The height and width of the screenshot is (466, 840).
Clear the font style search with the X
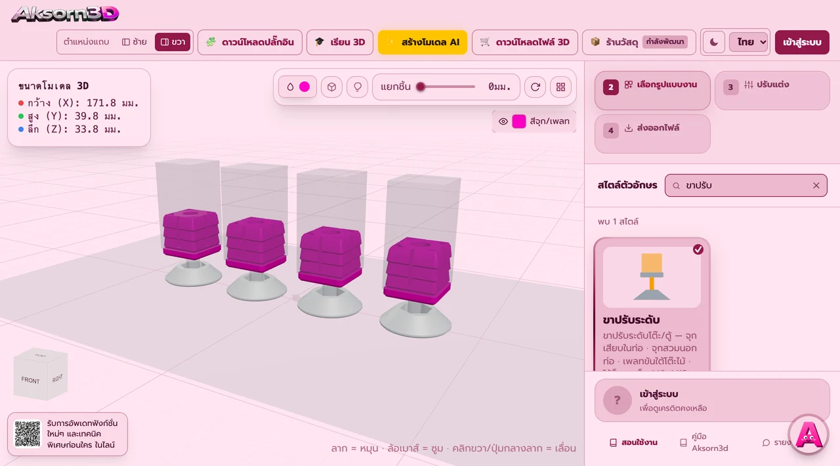click(816, 186)
